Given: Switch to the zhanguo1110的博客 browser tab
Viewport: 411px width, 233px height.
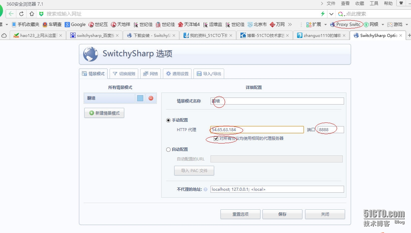Looking at the screenshot, I should coord(321,35).
